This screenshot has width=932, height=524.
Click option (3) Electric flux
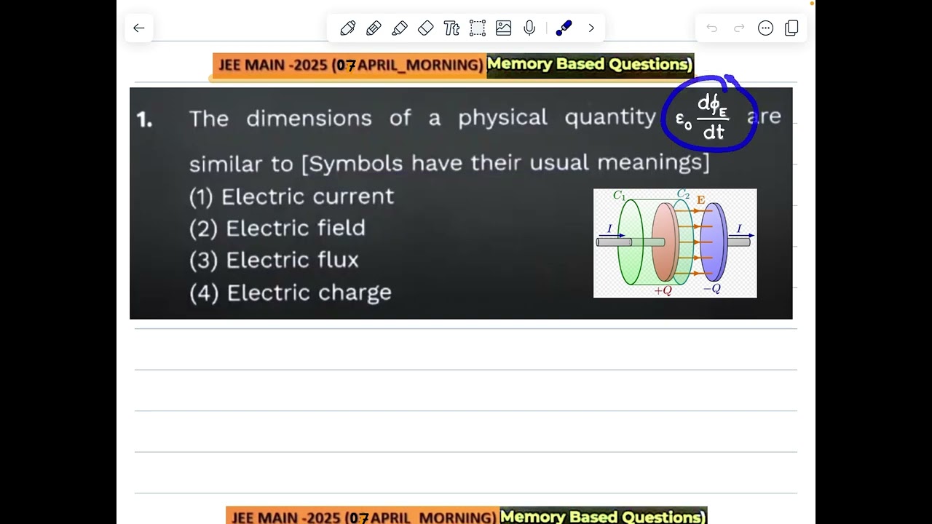tap(274, 261)
